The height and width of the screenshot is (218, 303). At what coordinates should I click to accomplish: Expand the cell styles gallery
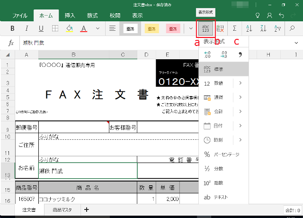pos(191,28)
